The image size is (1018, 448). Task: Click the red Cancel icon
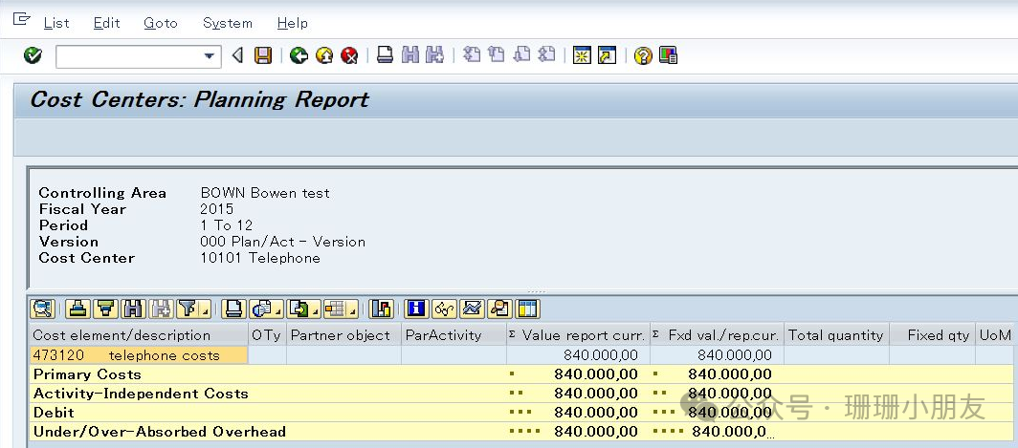350,56
